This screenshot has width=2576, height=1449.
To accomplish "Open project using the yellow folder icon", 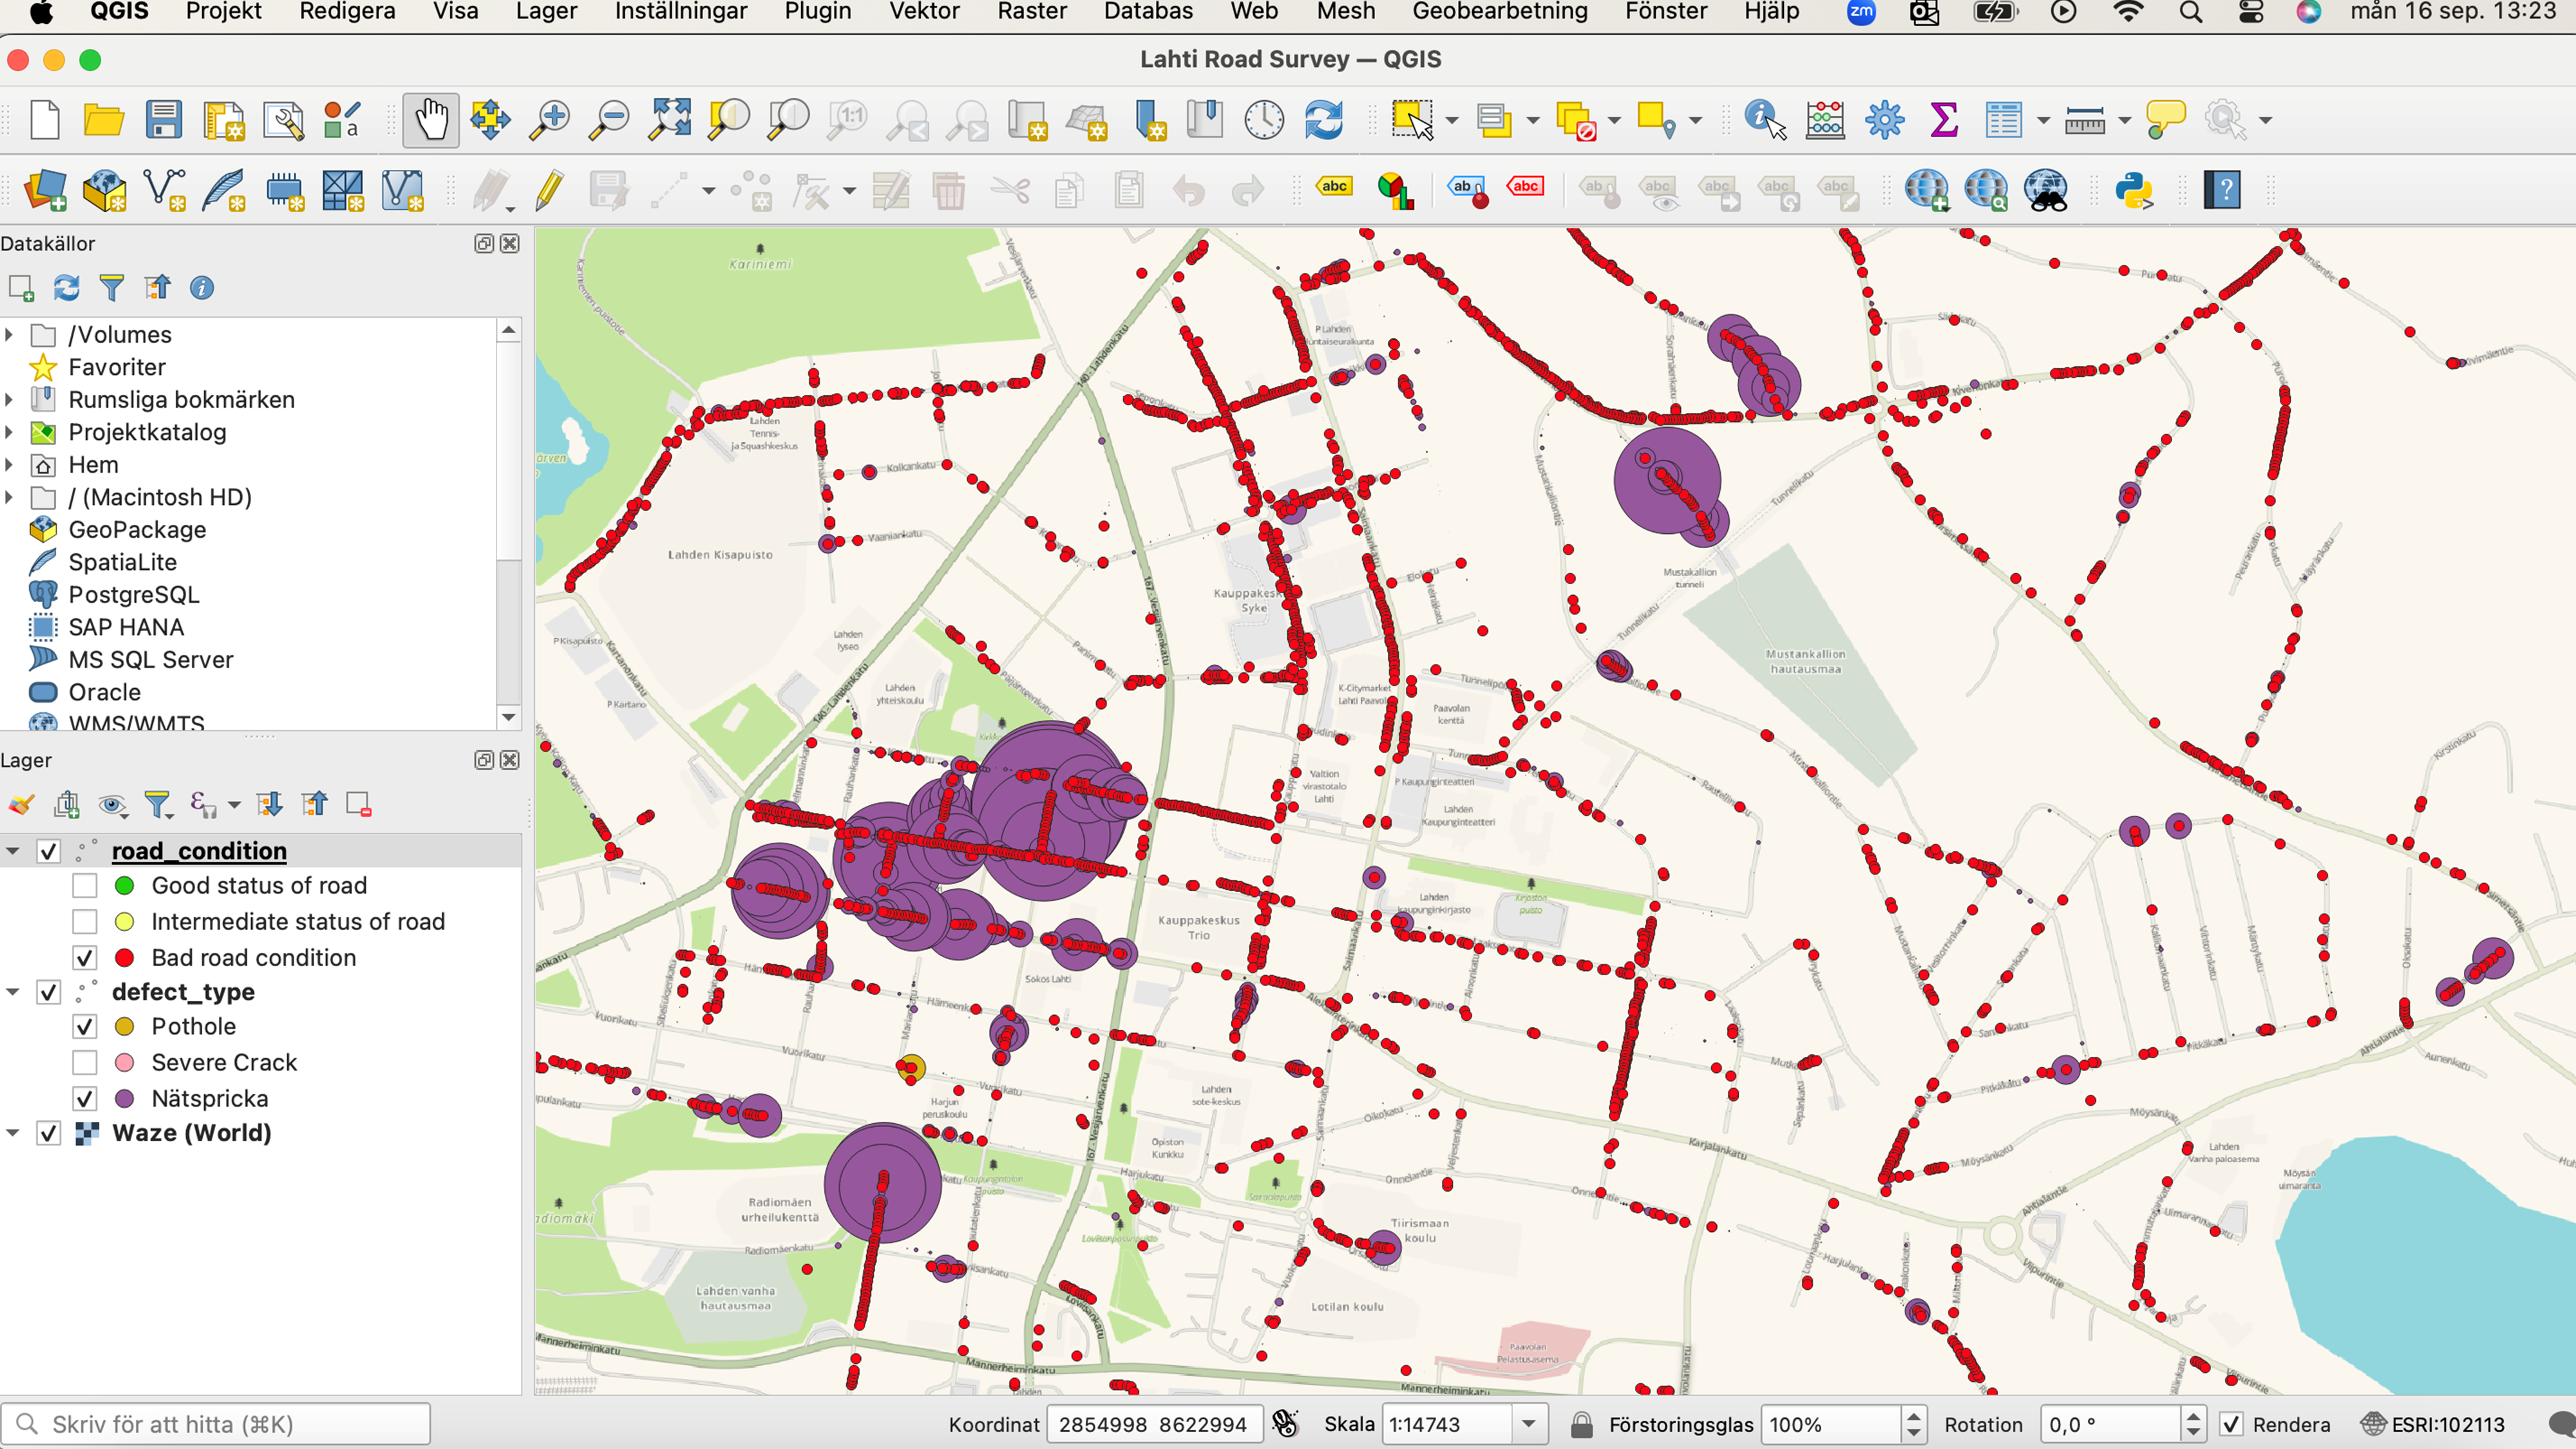I will click(x=103, y=120).
